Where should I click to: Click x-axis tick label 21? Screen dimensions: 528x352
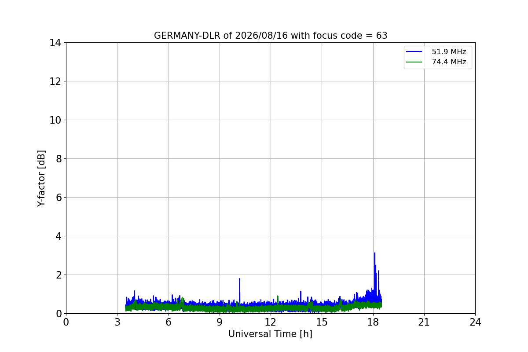pos(424,322)
